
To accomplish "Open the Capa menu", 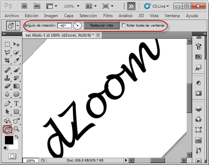I will coord(69,16).
